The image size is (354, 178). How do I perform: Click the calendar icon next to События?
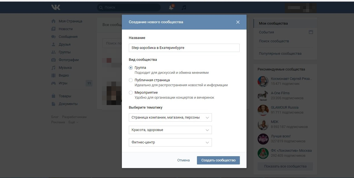[x=311, y=32]
